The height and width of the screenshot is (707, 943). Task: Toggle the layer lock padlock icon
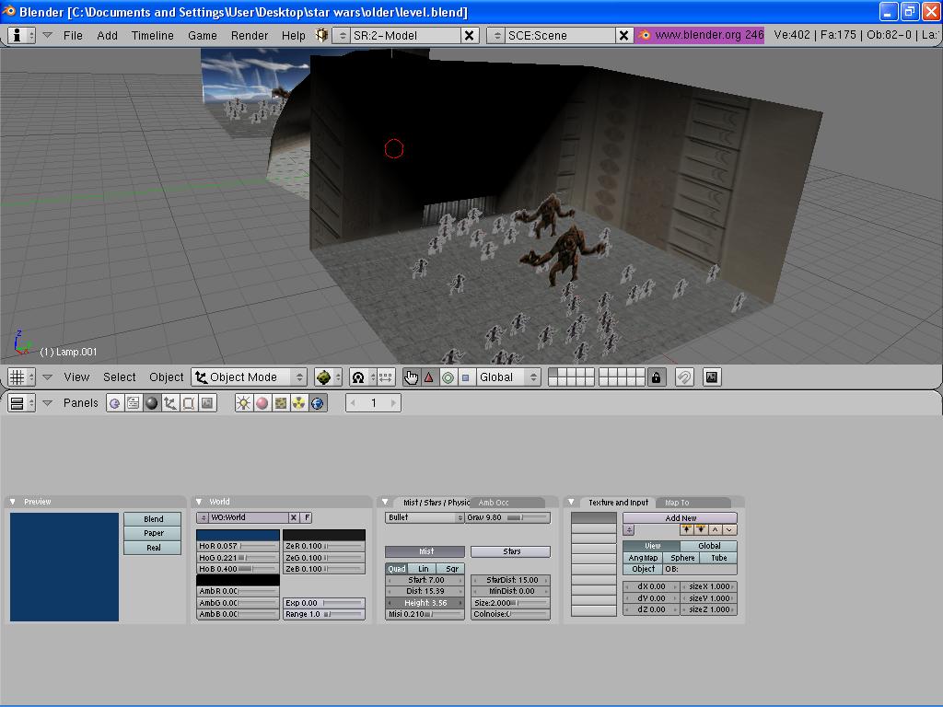656,377
